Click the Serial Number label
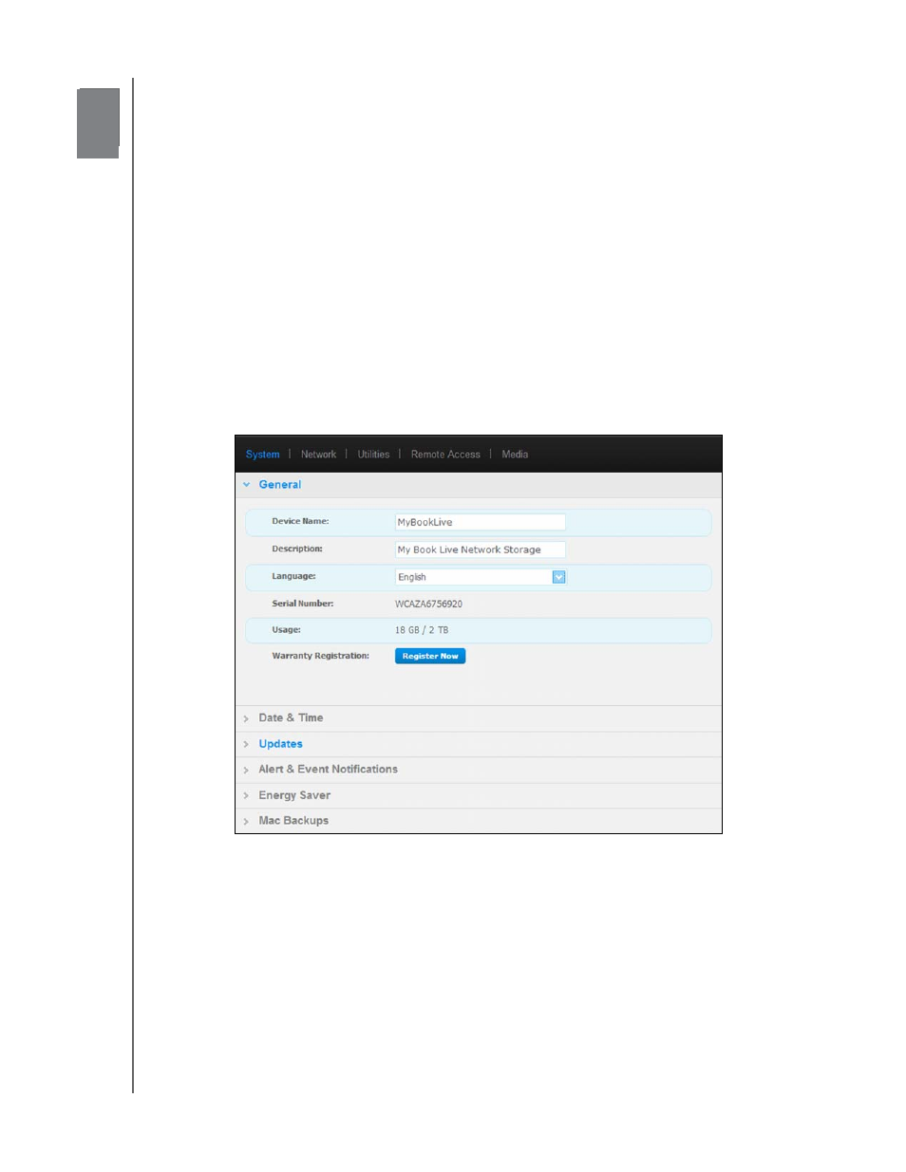 (x=302, y=604)
